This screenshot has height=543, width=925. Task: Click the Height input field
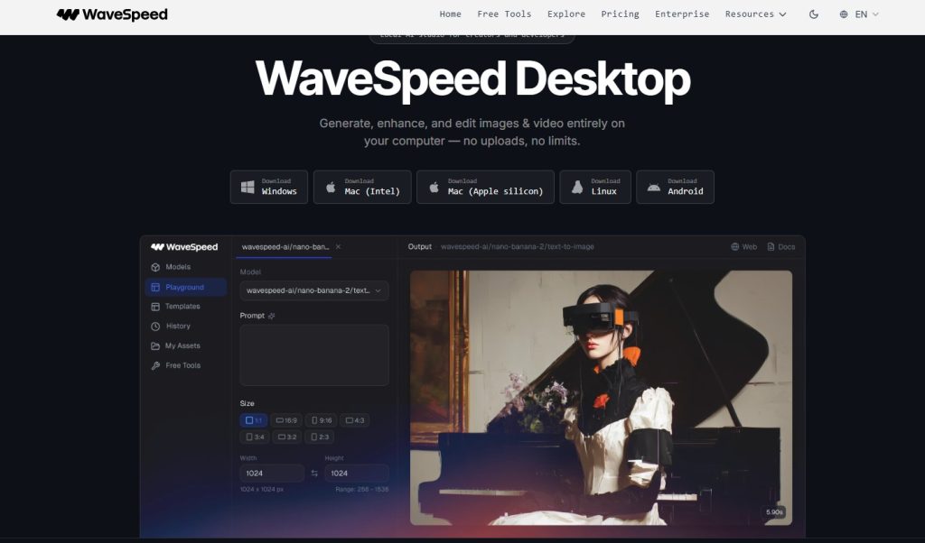tap(356, 473)
